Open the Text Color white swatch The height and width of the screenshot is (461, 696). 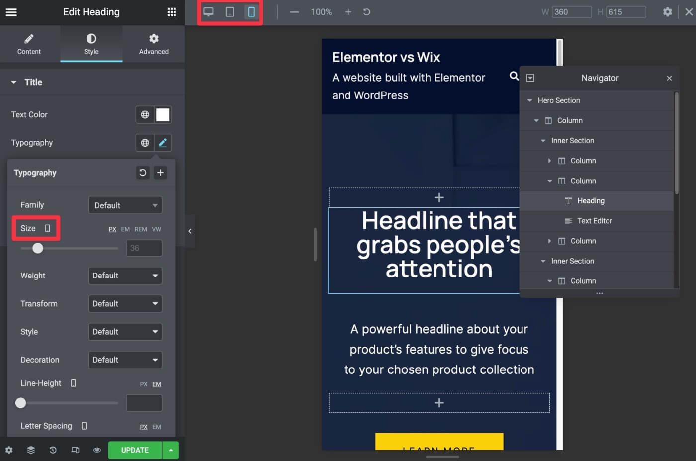(163, 115)
